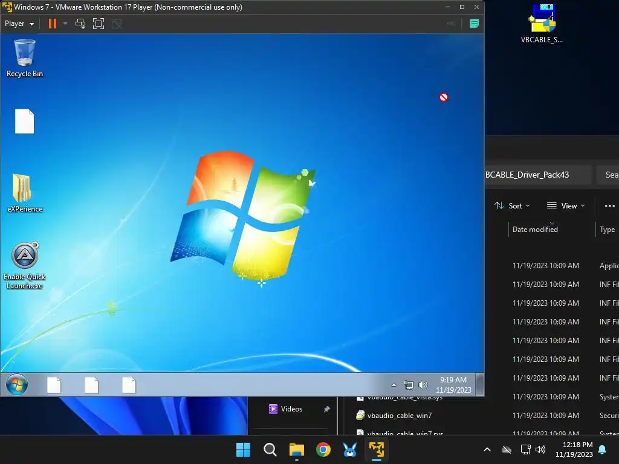Click the rightmost blank pinned icon on Windows 7 taskbar
Screen dimensions: 619x464
click(129, 385)
